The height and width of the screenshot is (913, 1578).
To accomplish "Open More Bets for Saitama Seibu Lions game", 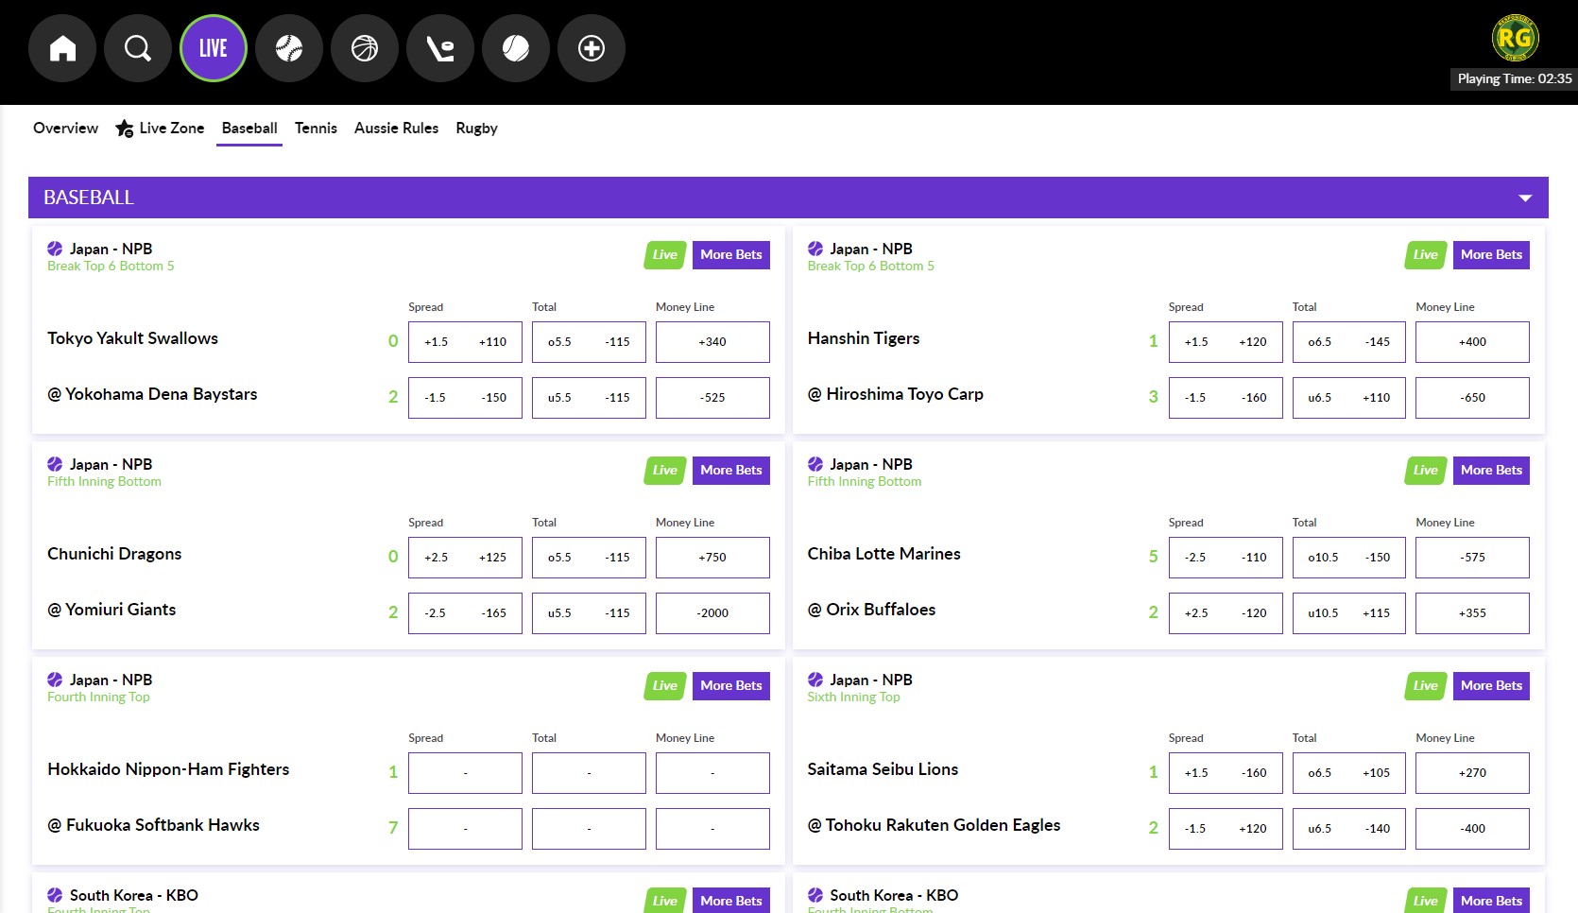I will tap(1491, 685).
